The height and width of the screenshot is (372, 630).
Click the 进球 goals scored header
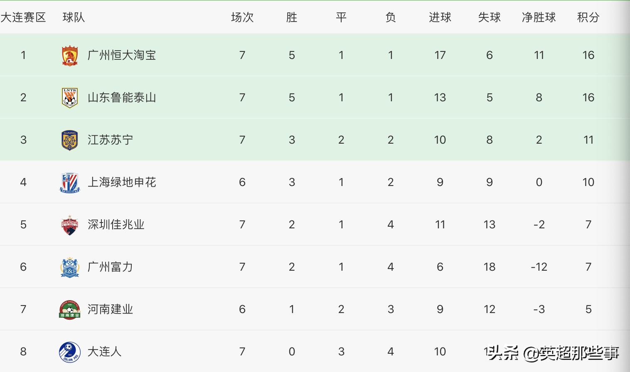click(440, 17)
